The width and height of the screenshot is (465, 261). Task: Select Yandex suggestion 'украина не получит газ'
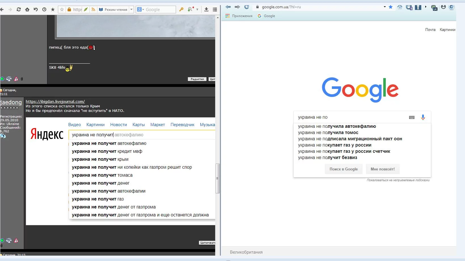tap(98, 199)
